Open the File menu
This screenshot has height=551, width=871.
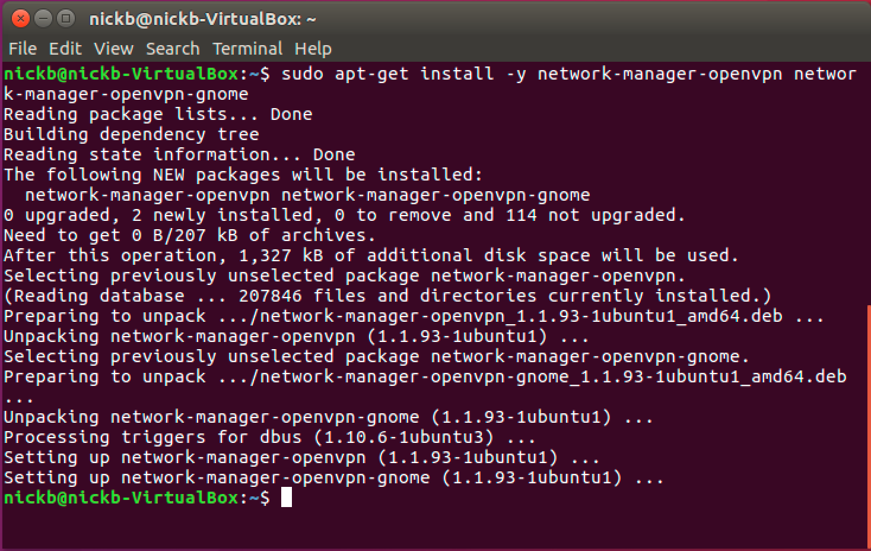pyautogui.click(x=23, y=49)
